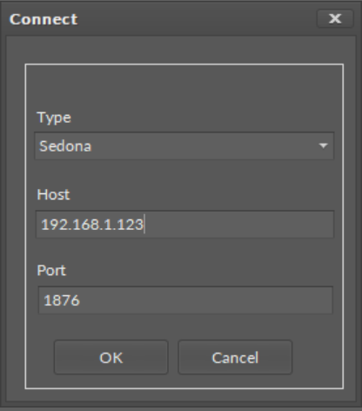Click the empty space above the Type label
Screen dimensions: 362x411
point(184,87)
